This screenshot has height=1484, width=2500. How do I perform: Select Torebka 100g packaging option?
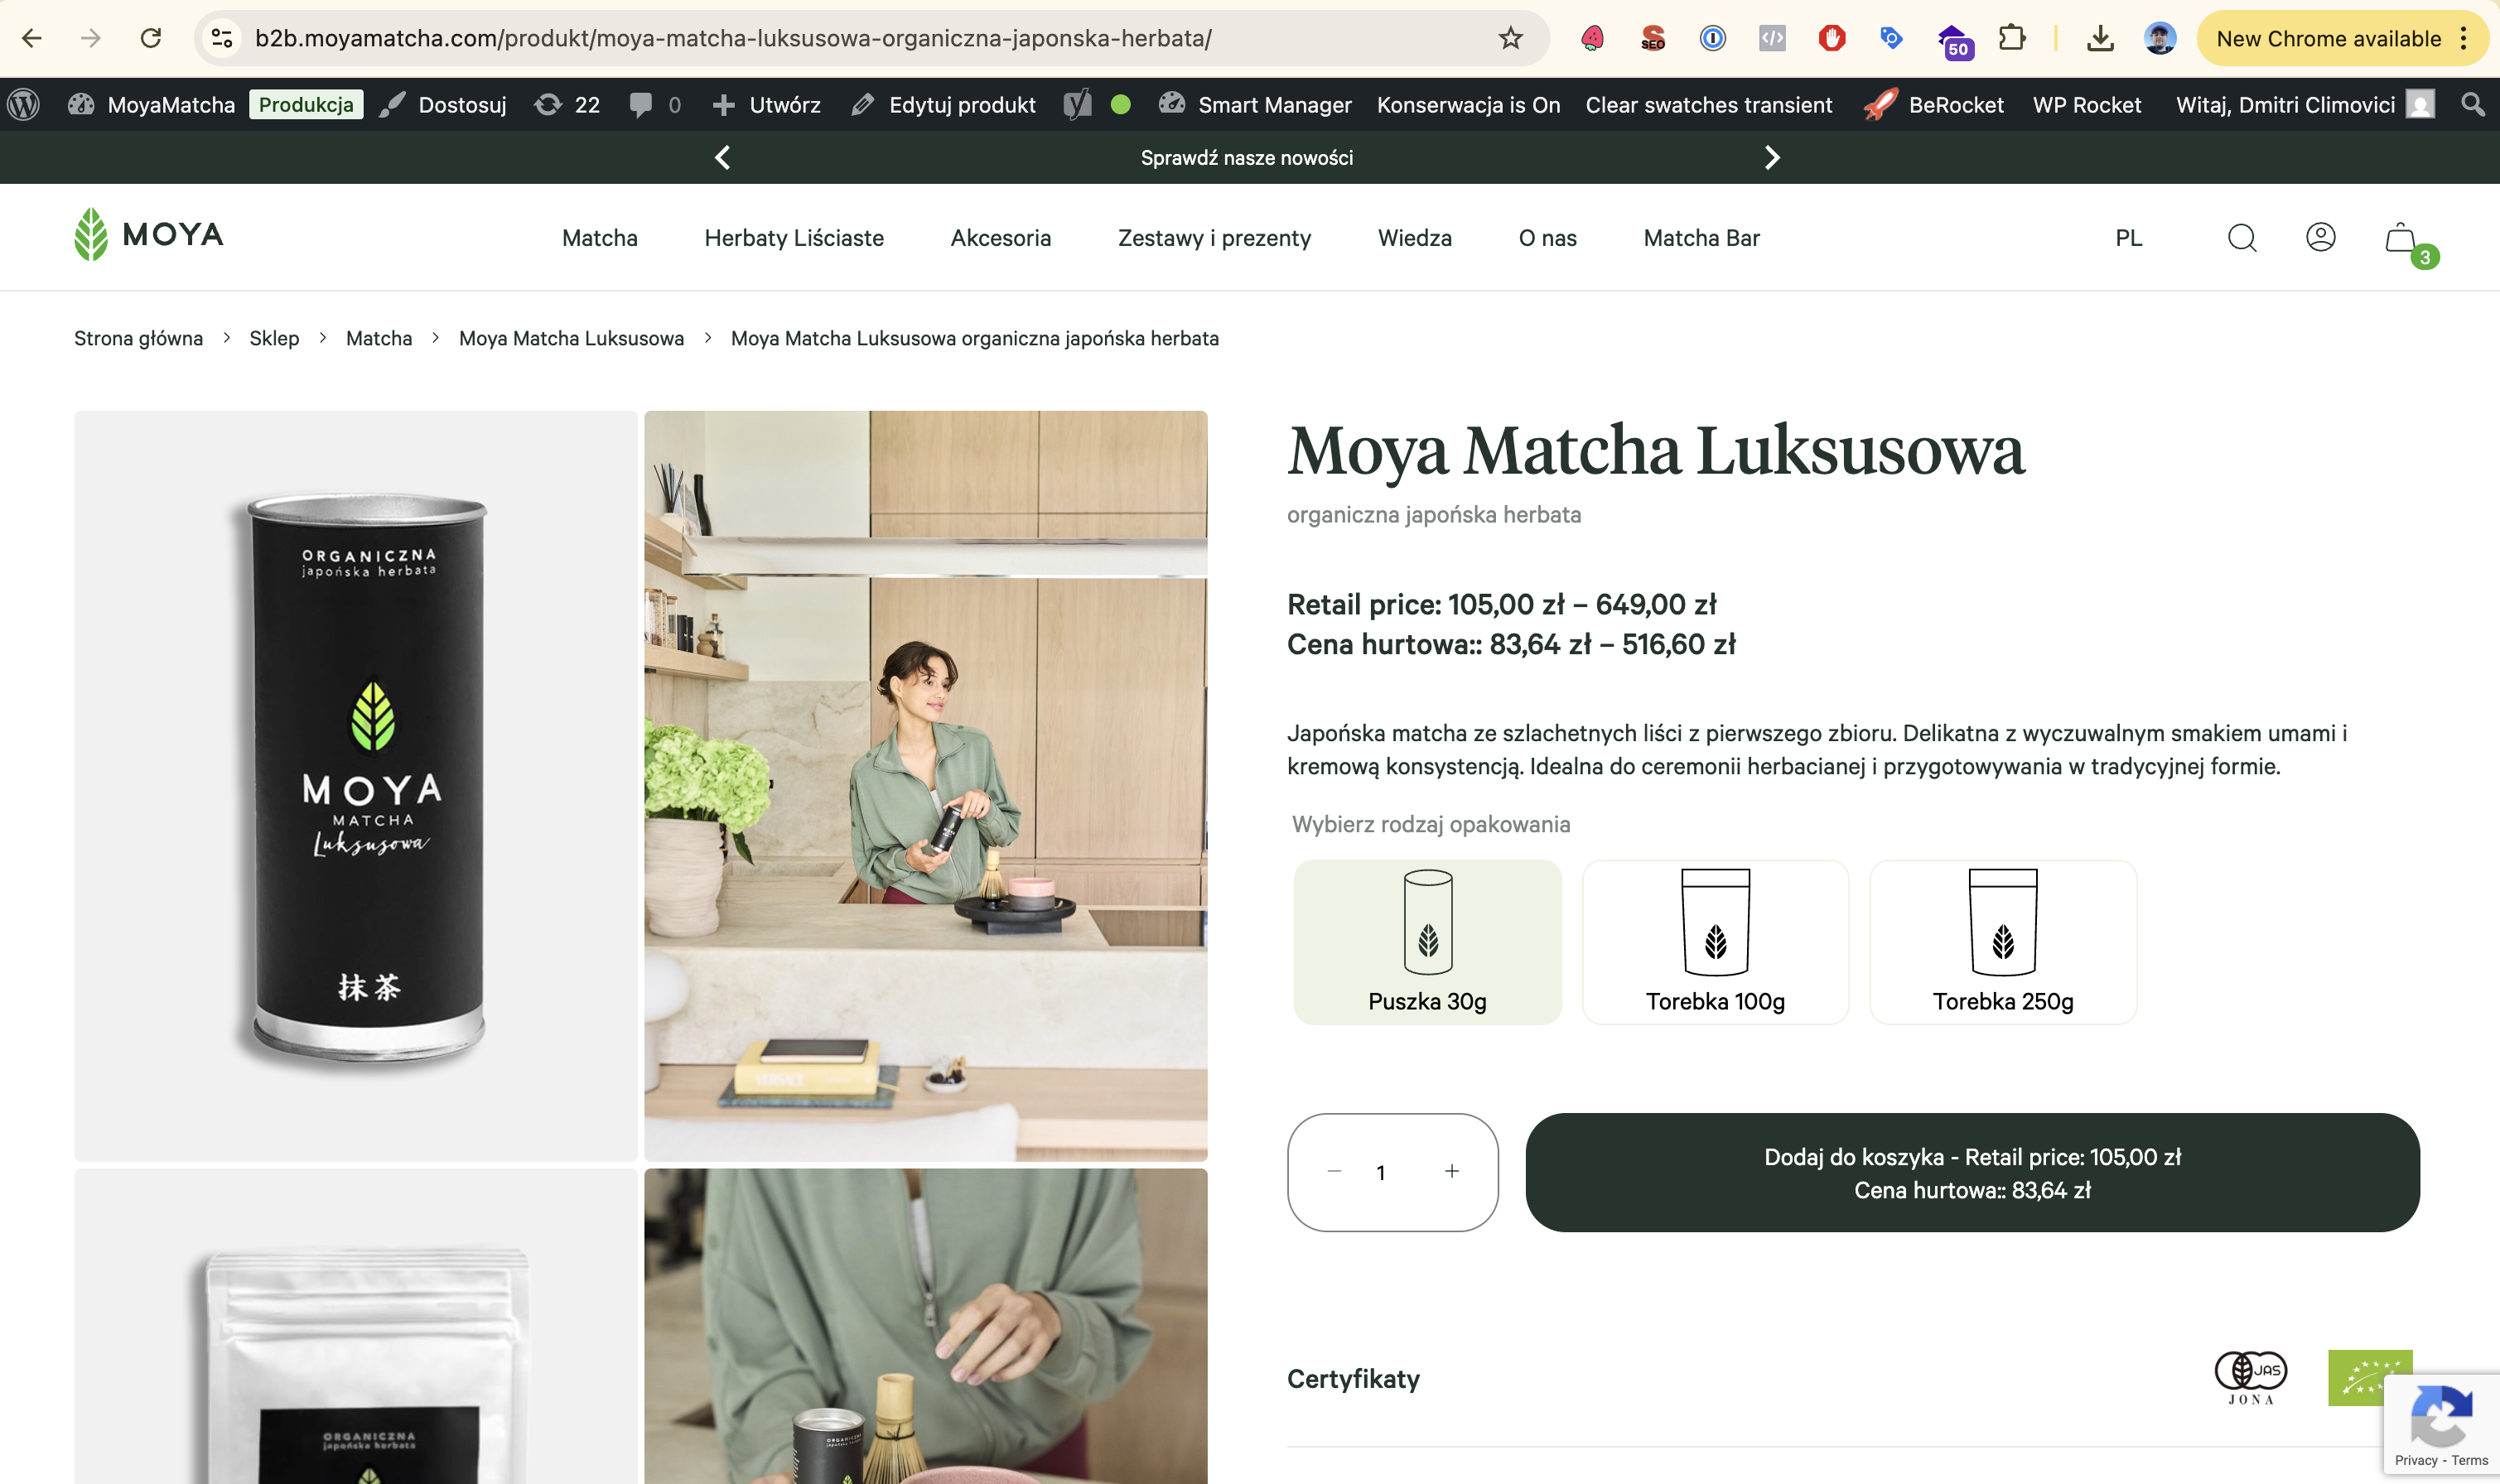coord(1715,942)
